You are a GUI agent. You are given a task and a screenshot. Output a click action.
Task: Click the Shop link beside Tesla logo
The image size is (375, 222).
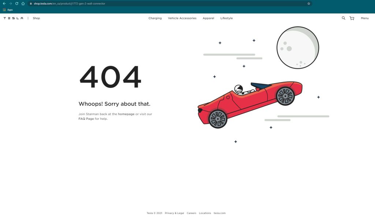pos(36,18)
